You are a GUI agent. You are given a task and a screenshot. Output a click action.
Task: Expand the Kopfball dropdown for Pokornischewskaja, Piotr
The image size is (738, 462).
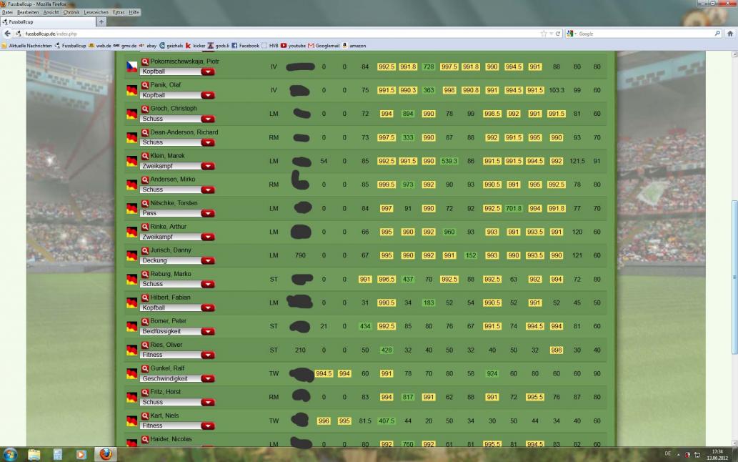point(207,72)
